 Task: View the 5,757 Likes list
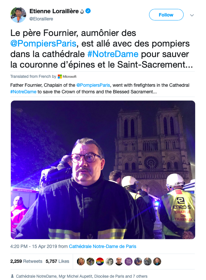click(x=57, y=261)
